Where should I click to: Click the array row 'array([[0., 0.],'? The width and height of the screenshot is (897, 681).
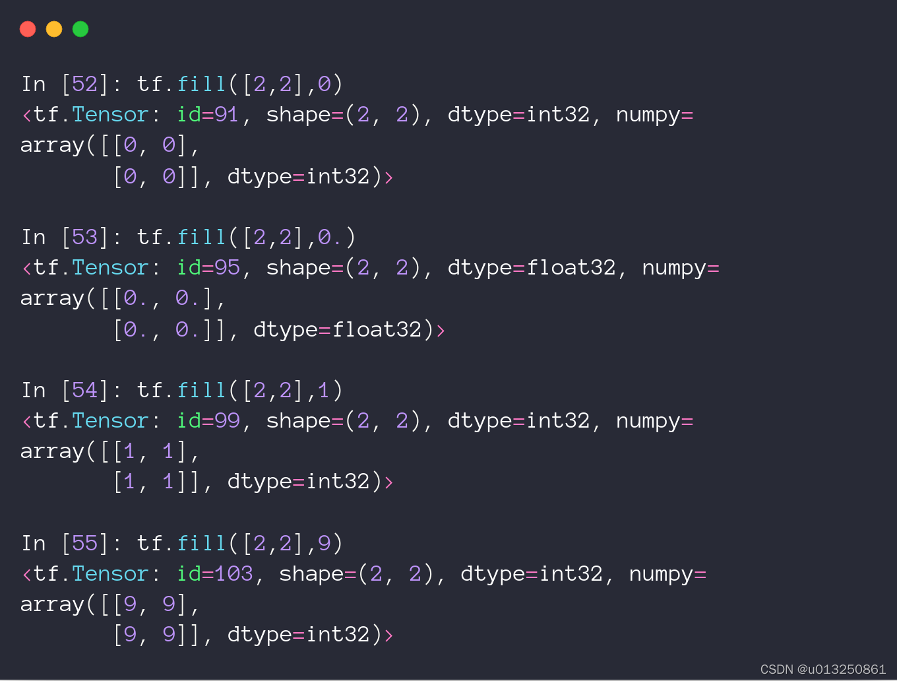pyautogui.click(x=123, y=298)
